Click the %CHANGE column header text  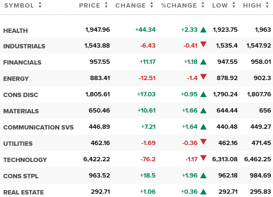click(x=179, y=5)
